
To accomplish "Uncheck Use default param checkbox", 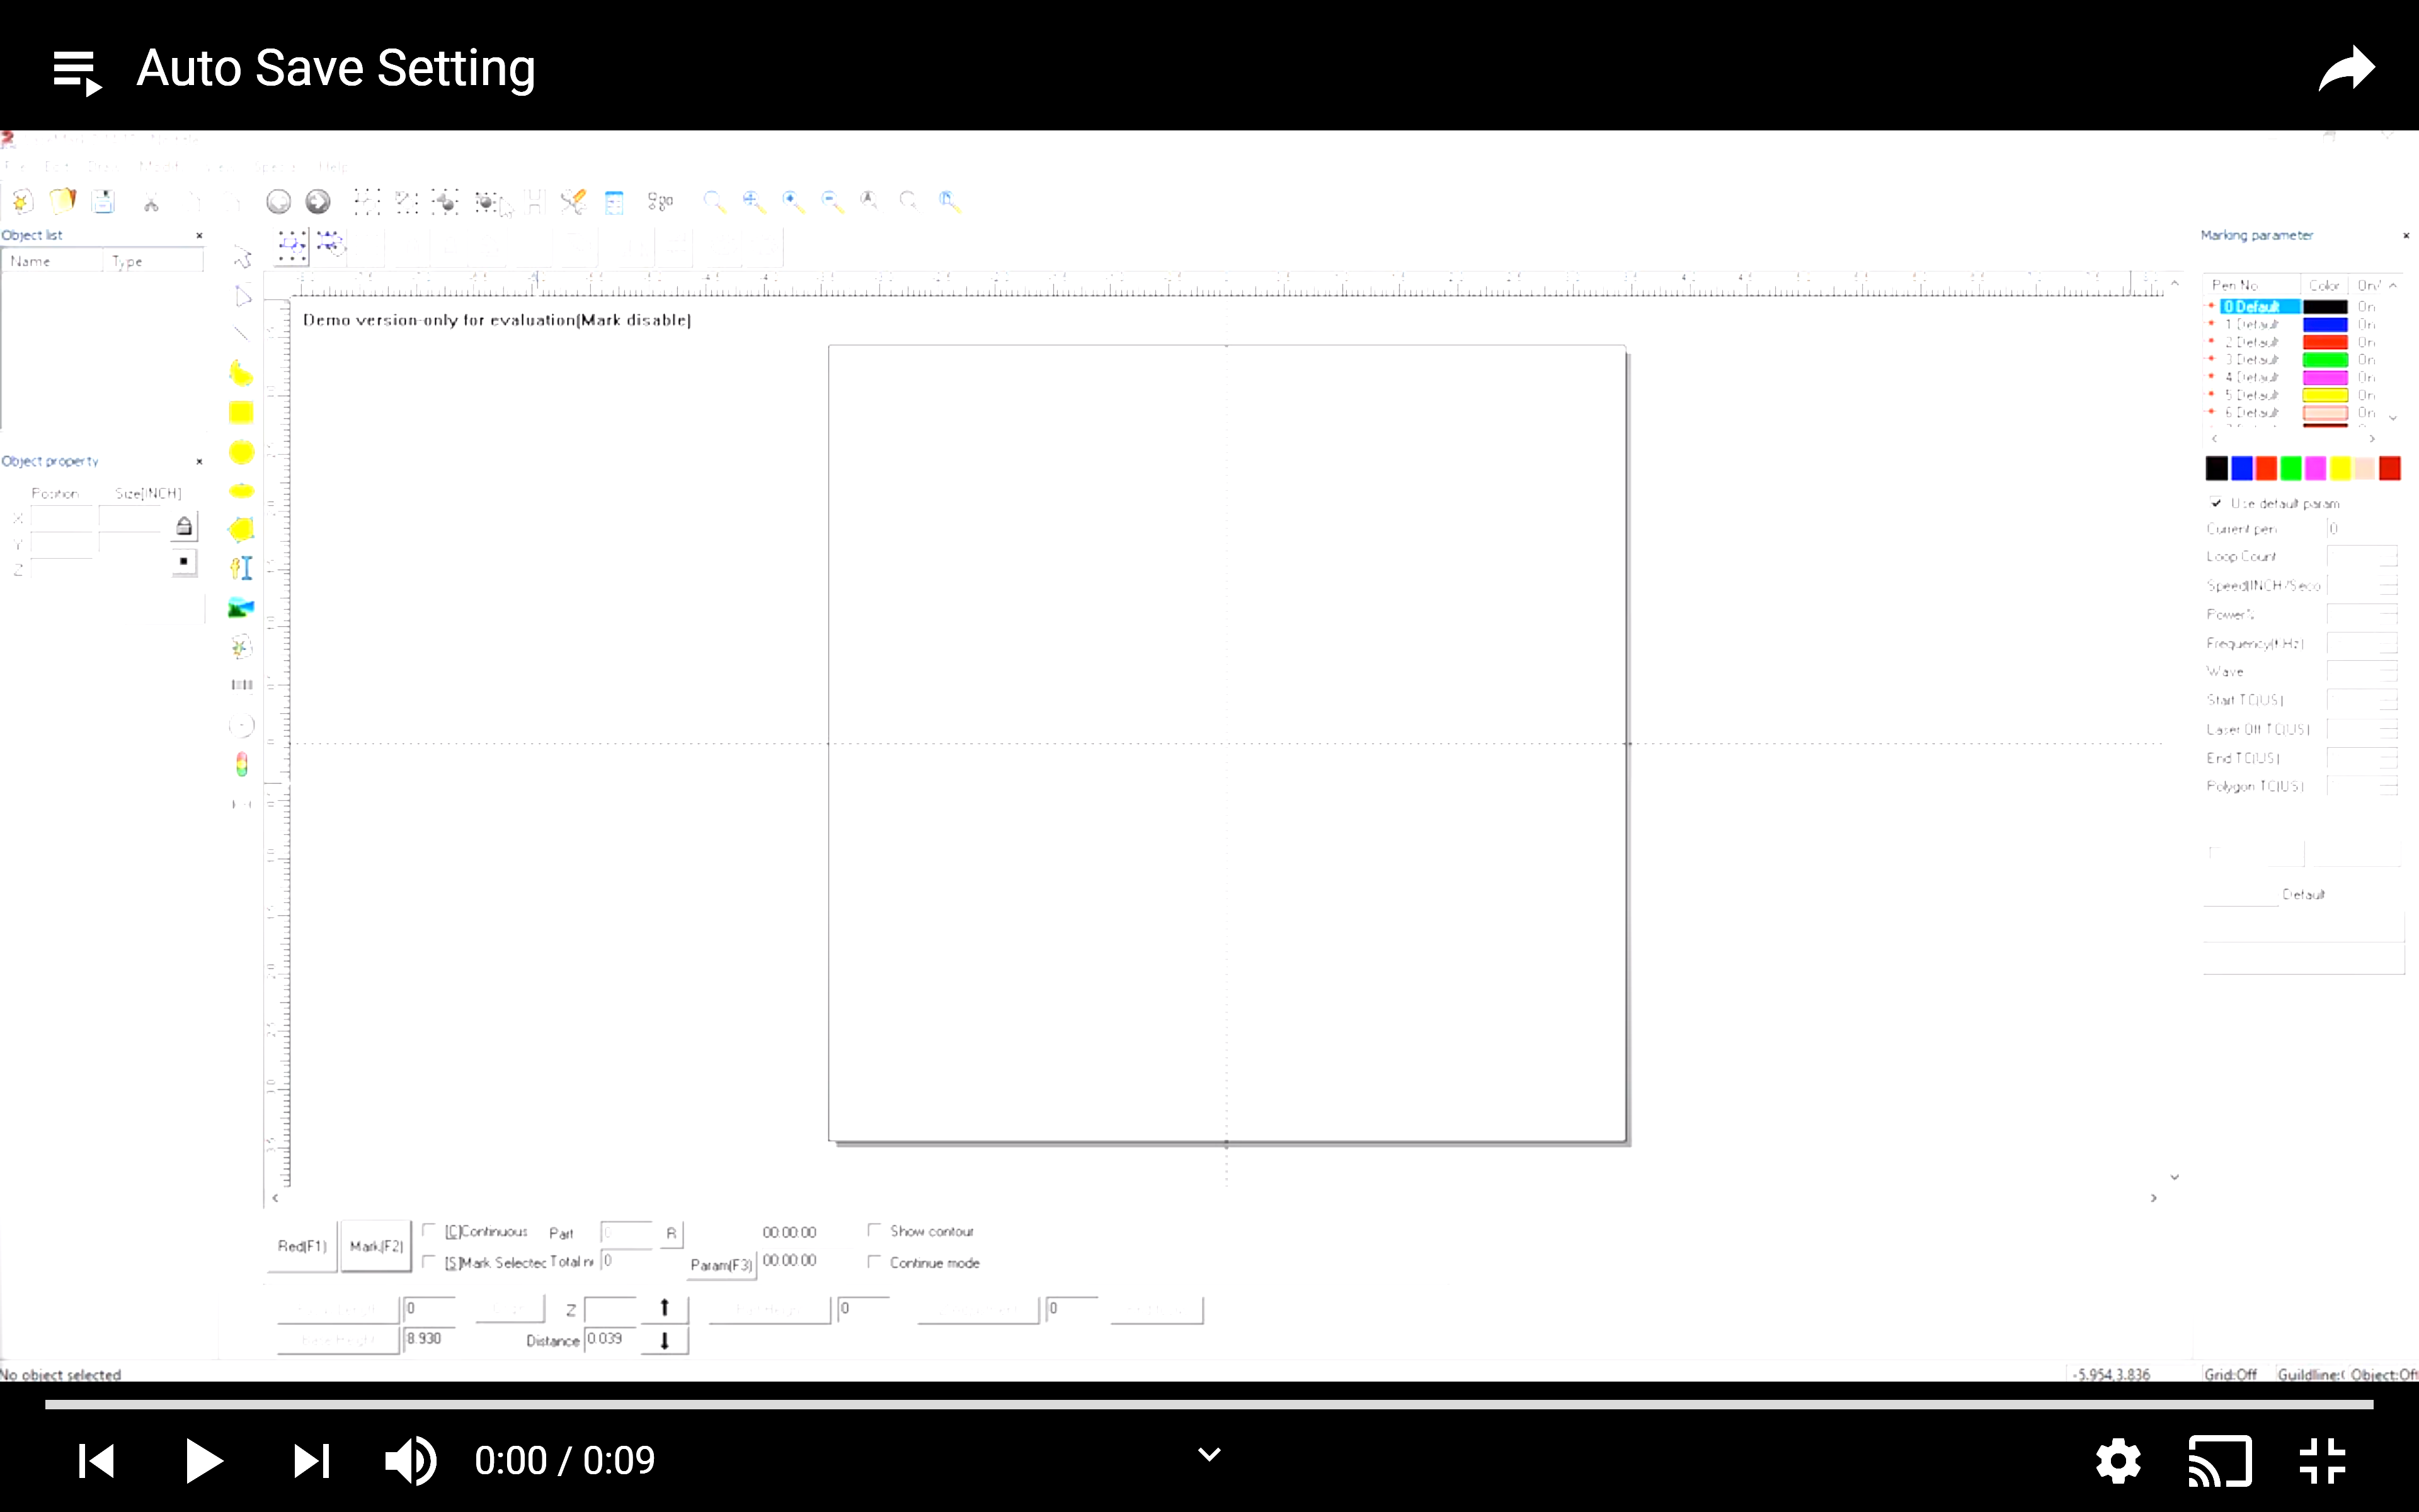I will (2216, 503).
